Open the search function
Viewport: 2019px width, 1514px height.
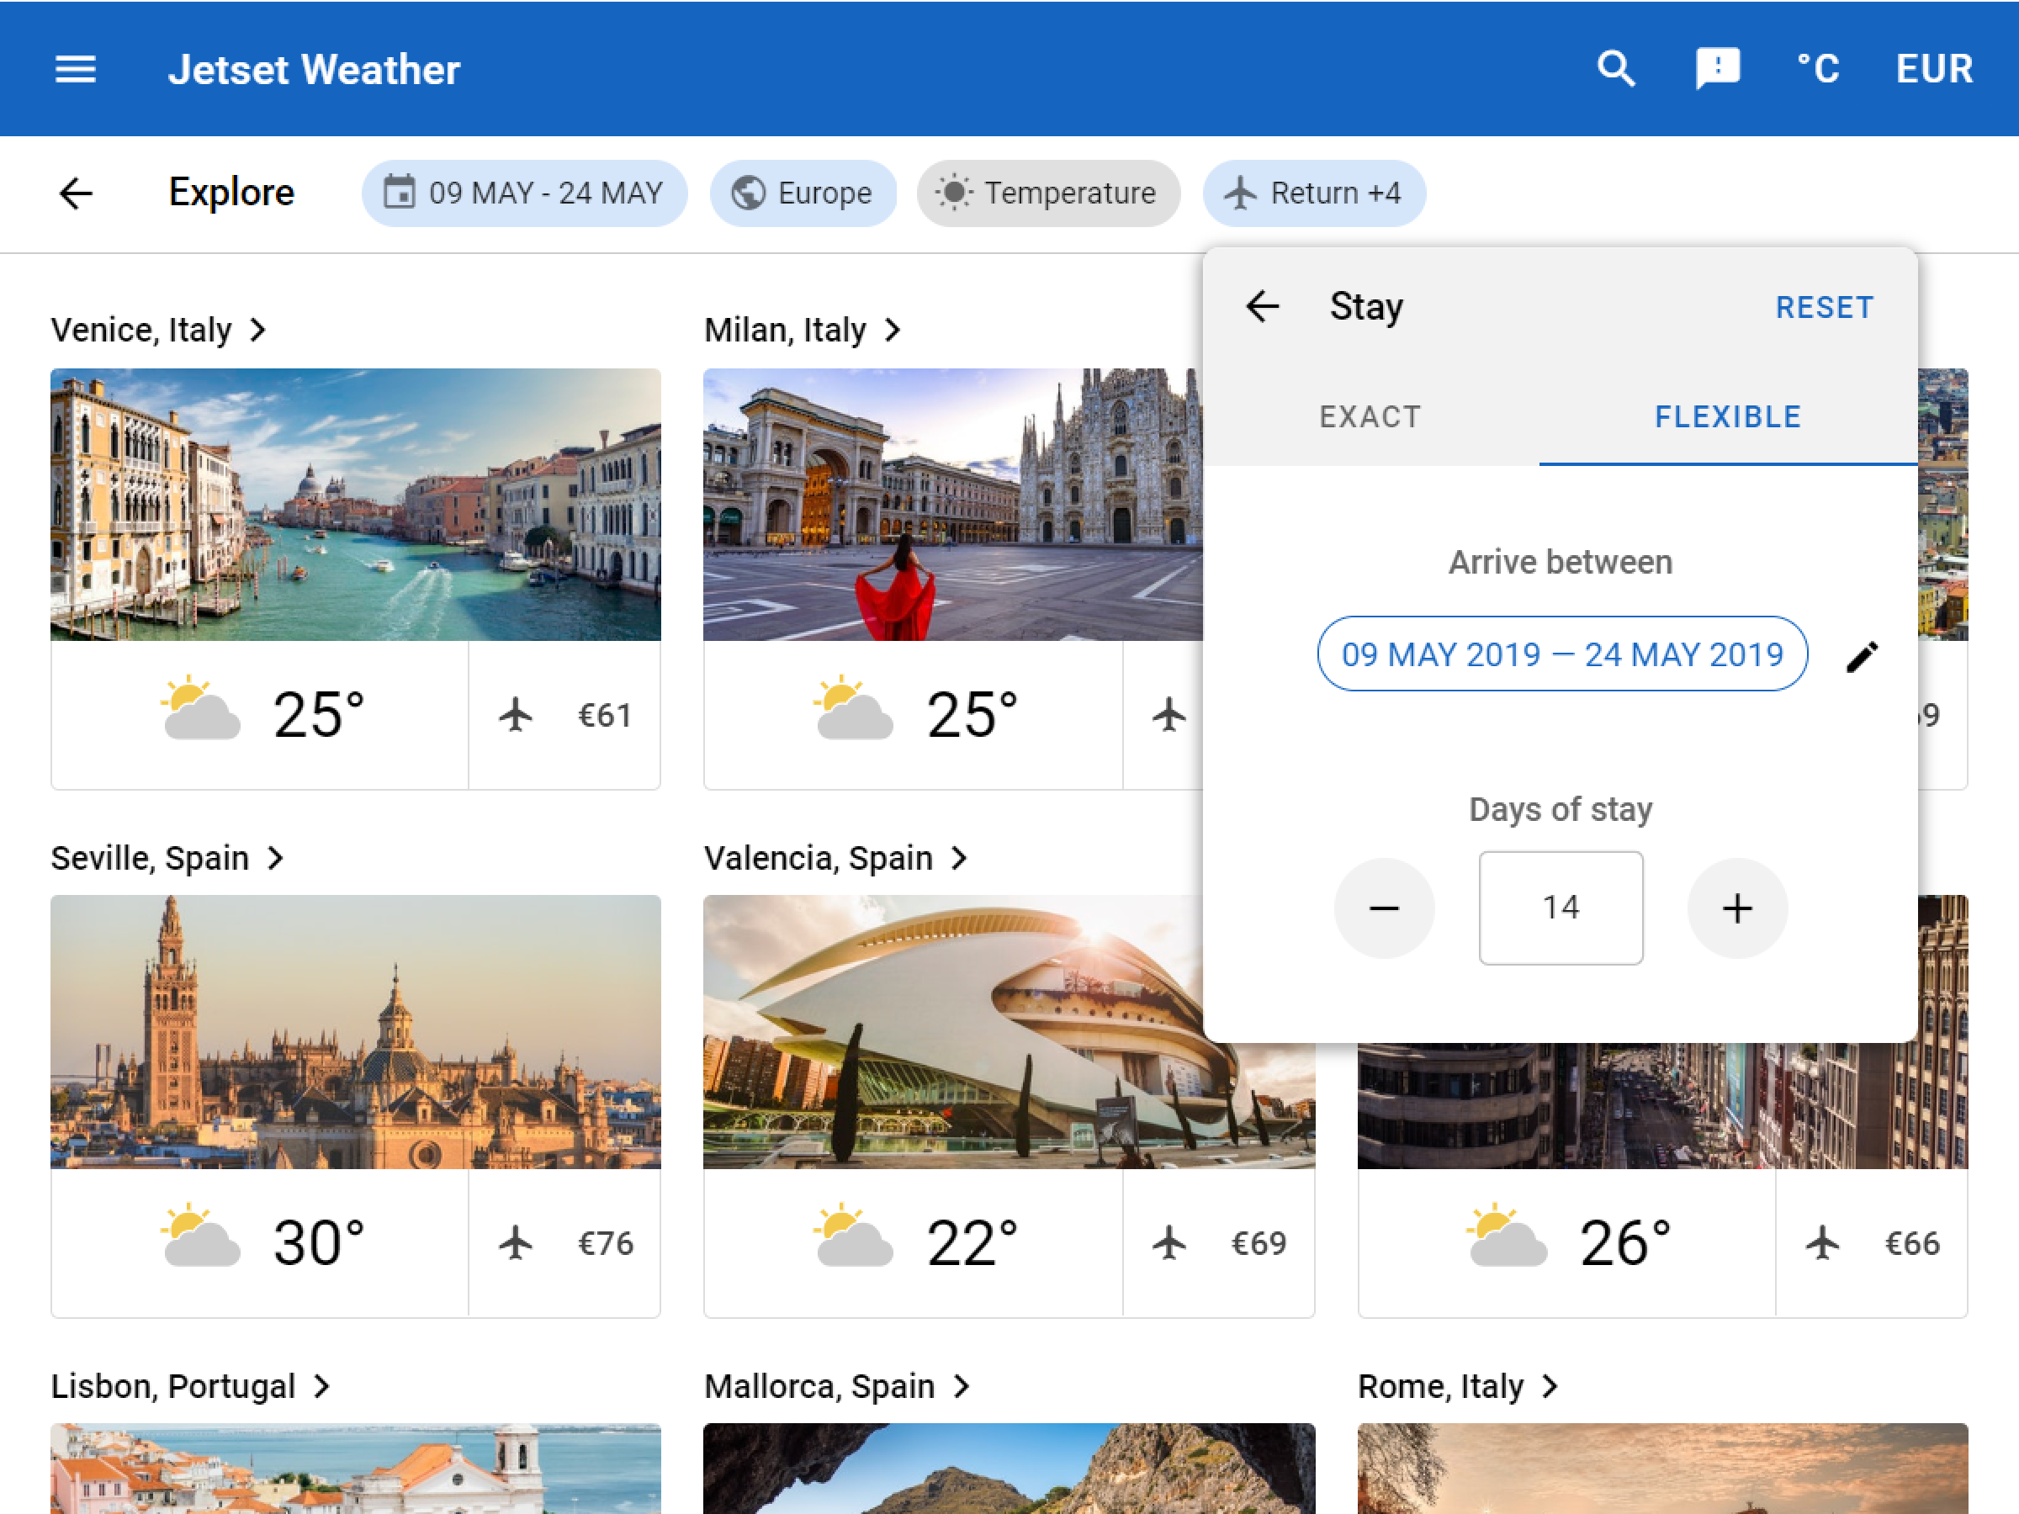click(1615, 68)
